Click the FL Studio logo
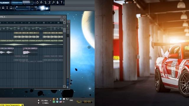 point(5,3)
